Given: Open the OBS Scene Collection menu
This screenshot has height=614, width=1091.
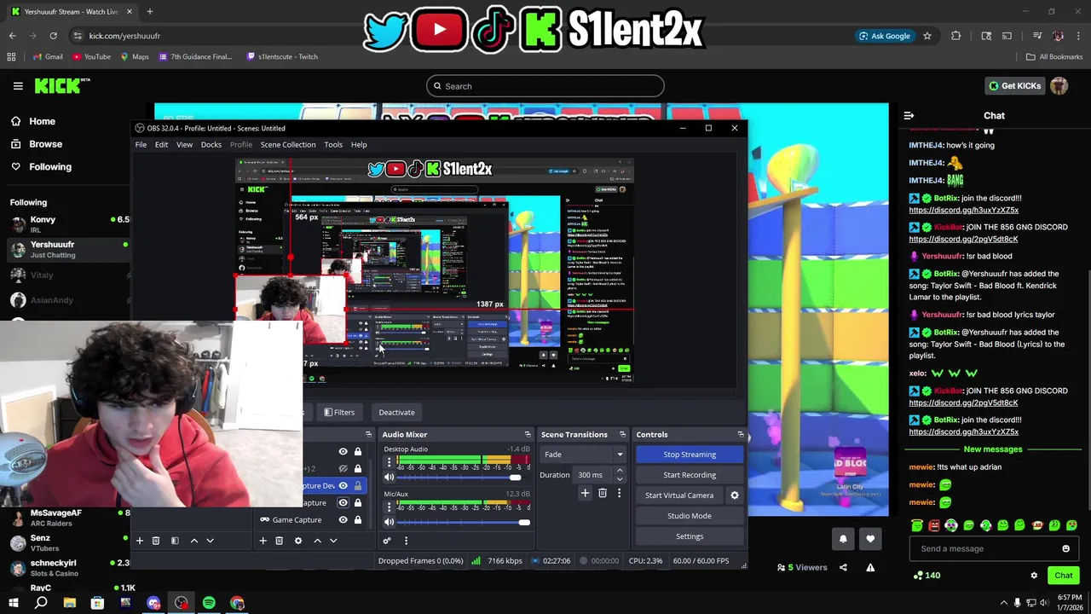Looking at the screenshot, I should tap(288, 144).
